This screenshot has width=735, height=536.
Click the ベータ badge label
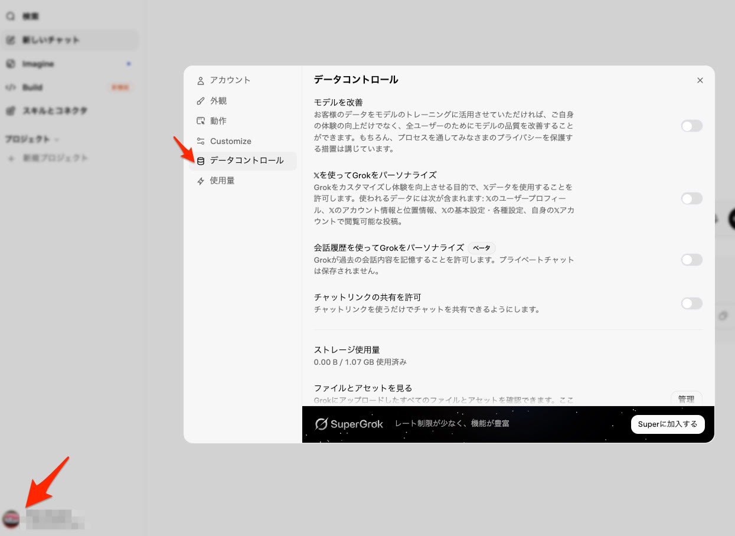coord(482,248)
